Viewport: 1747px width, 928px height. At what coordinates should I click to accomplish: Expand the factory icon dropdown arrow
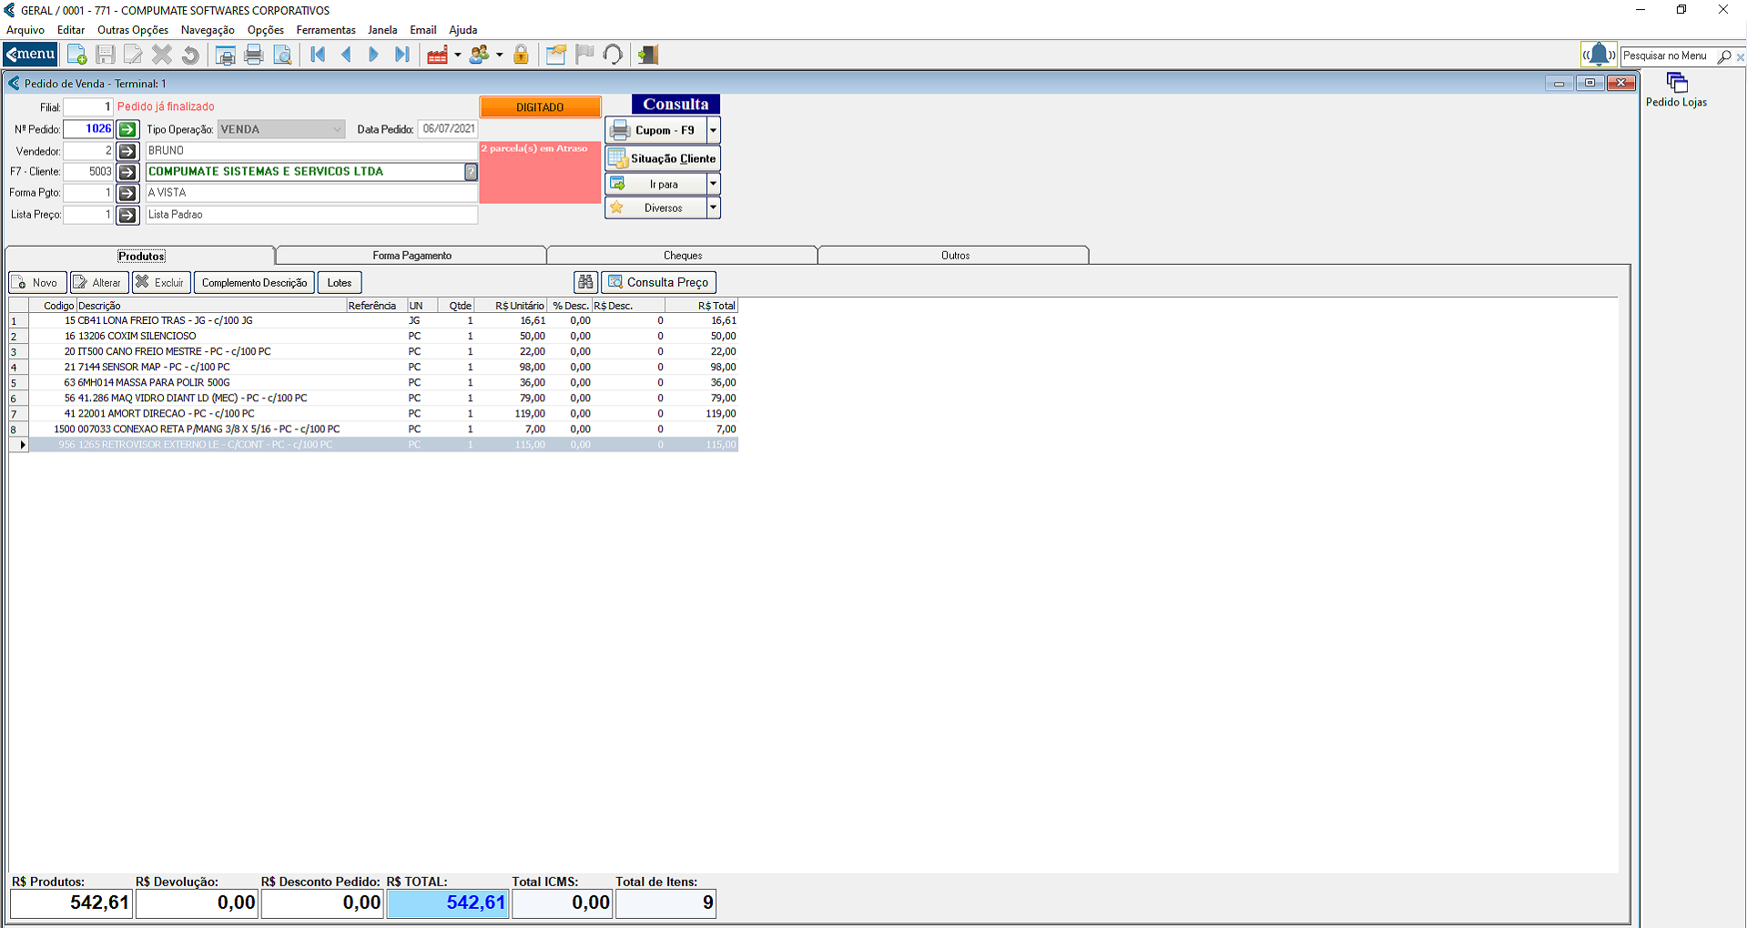click(x=457, y=55)
